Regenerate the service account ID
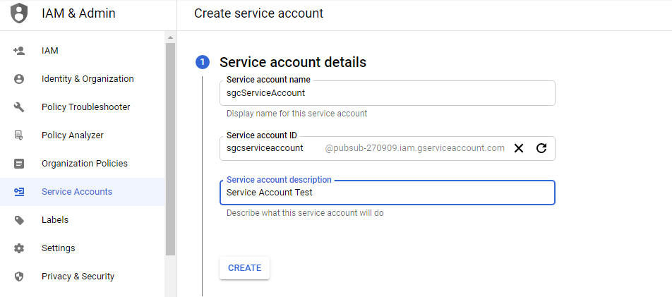This screenshot has width=672, height=297. tap(541, 148)
